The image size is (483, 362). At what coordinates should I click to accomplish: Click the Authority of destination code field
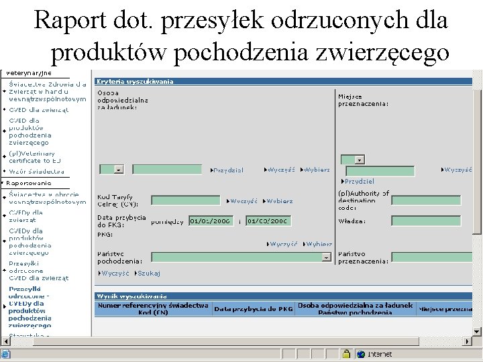(426, 200)
